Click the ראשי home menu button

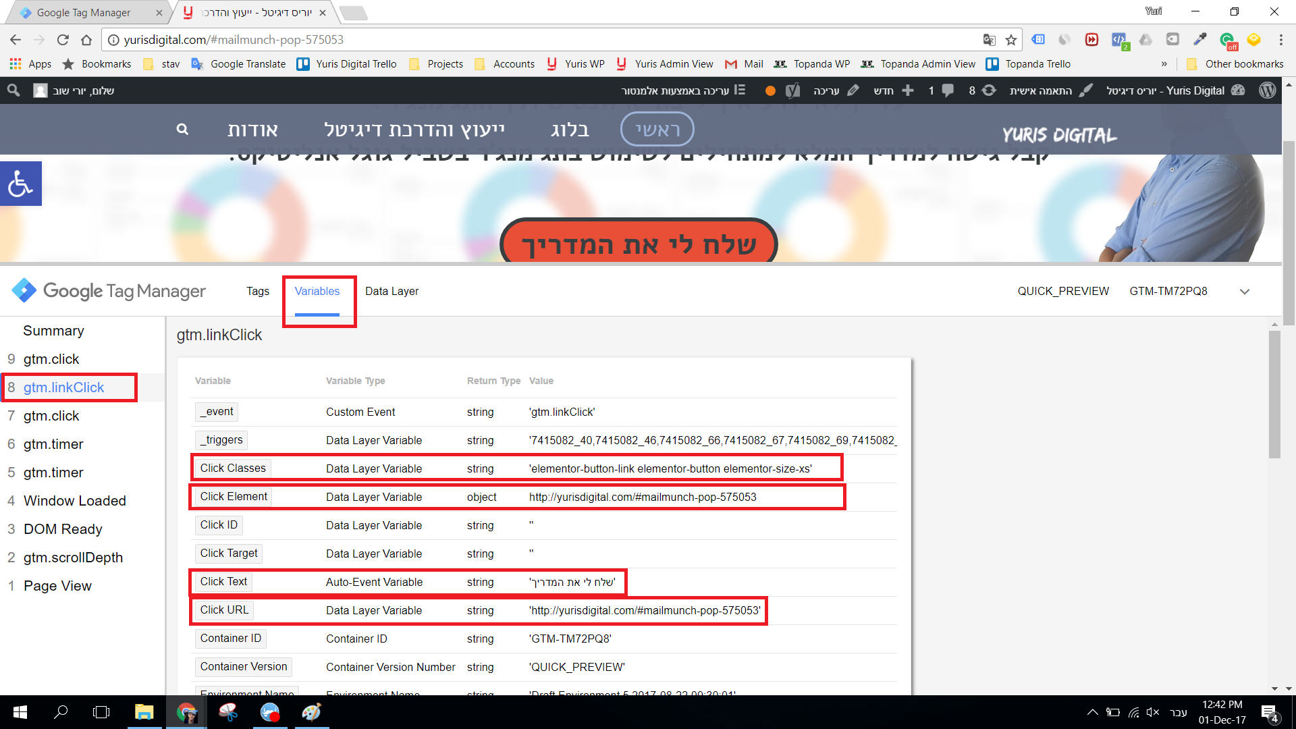[657, 129]
